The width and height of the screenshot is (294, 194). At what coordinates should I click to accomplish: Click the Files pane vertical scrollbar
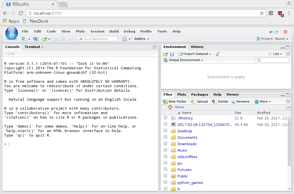point(289,141)
